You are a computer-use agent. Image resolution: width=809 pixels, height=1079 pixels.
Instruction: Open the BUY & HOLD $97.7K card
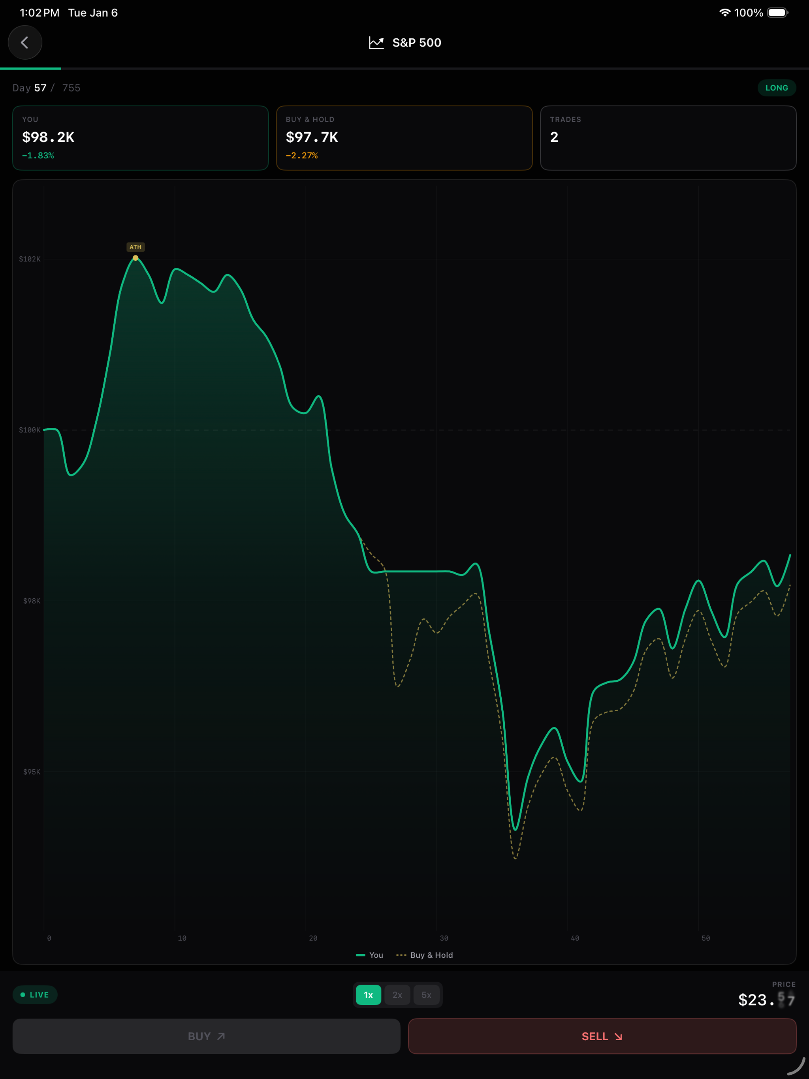click(404, 138)
